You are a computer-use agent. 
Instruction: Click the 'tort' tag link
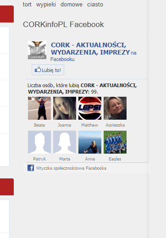(27, 5)
